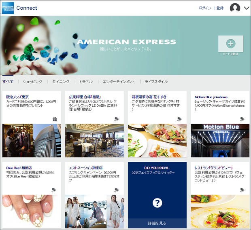The height and width of the screenshot is (230, 251).
Task: Click the Hakone dinner dishes photo thumbnail
Action: click(157, 141)
